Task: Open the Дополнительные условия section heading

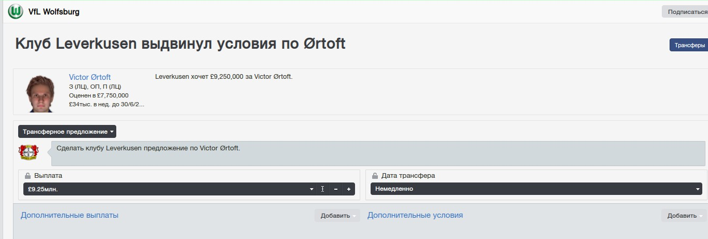Action: 415,215
